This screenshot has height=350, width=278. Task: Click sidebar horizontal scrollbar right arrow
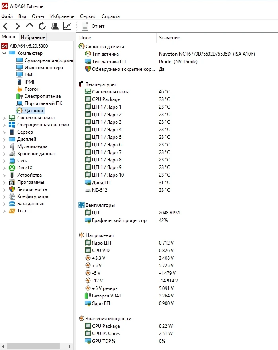tap(70, 346)
